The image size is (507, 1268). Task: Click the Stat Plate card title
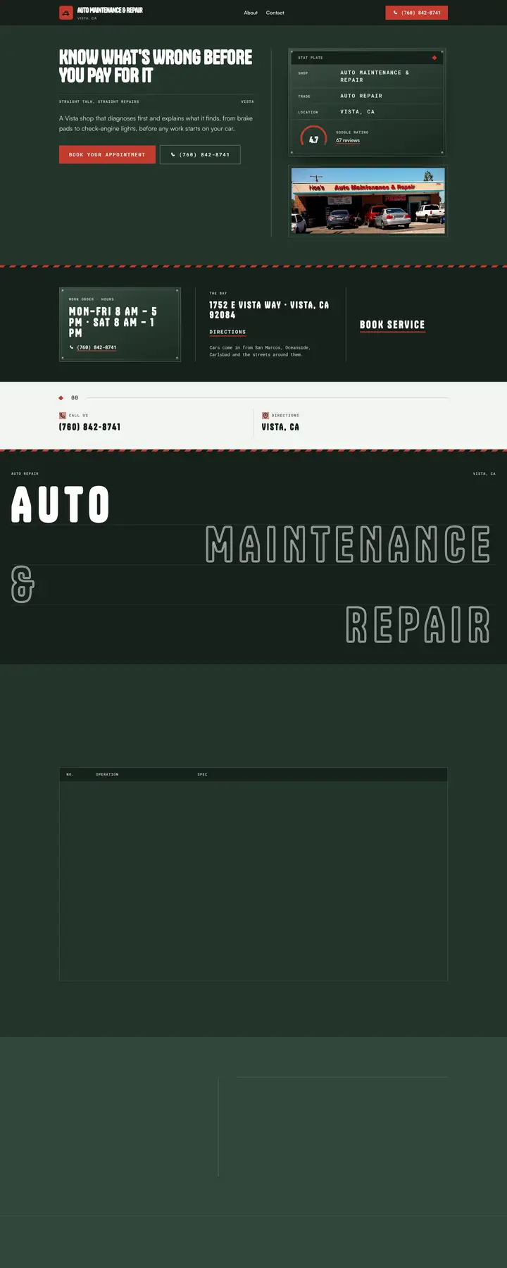tap(311, 58)
